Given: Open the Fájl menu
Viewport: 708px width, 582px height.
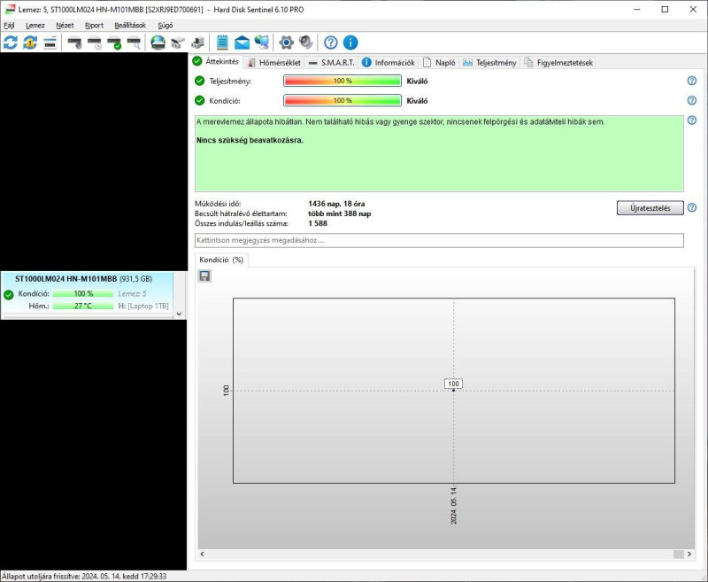Looking at the screenshot, I should [9, 26].
